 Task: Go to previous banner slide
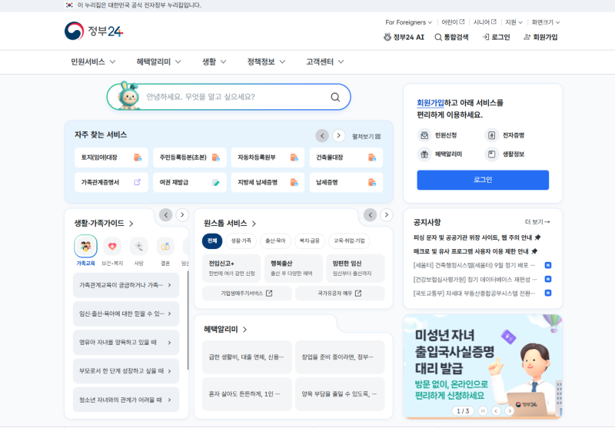tap(496, 411)
